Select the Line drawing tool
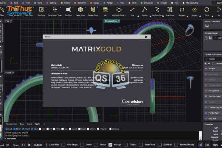The image size is (222, 148). point(132,11)
